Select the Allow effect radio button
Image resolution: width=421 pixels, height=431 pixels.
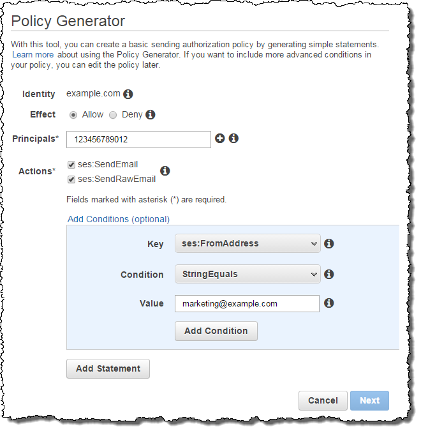(74, 115)
